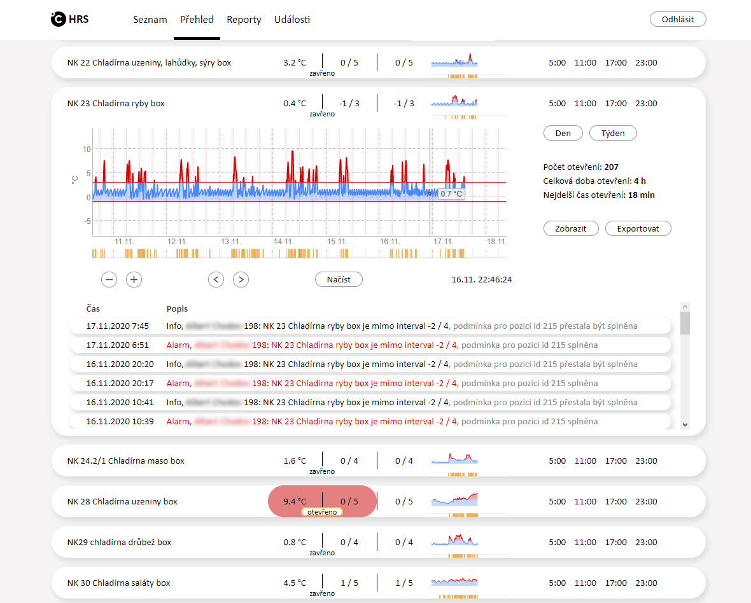751x603 pixels.
Task: Expand NK 24.2/1 Chladírna maso box row
Action: coord(379,461)
